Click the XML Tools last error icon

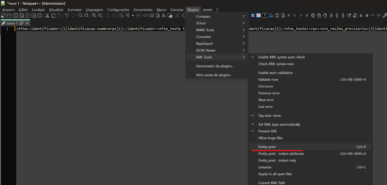click(x=307, y=15)
